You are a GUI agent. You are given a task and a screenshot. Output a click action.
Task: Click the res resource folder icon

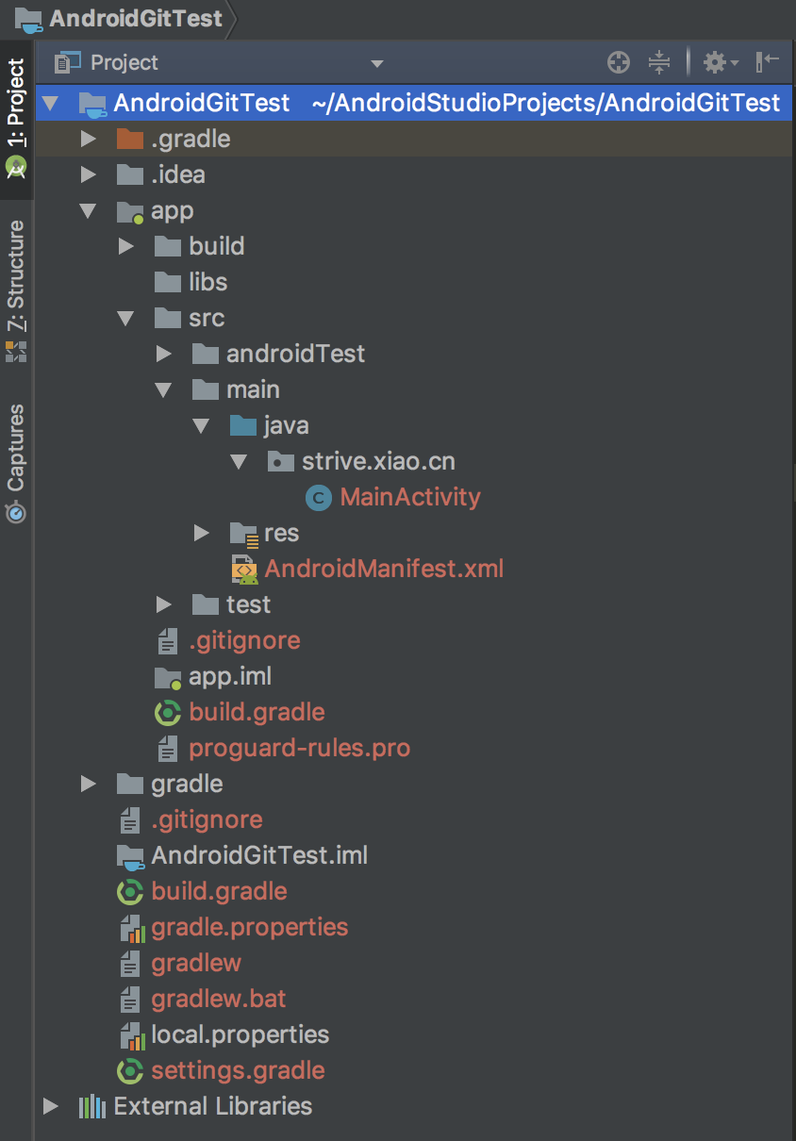click(x=243, y=534)
